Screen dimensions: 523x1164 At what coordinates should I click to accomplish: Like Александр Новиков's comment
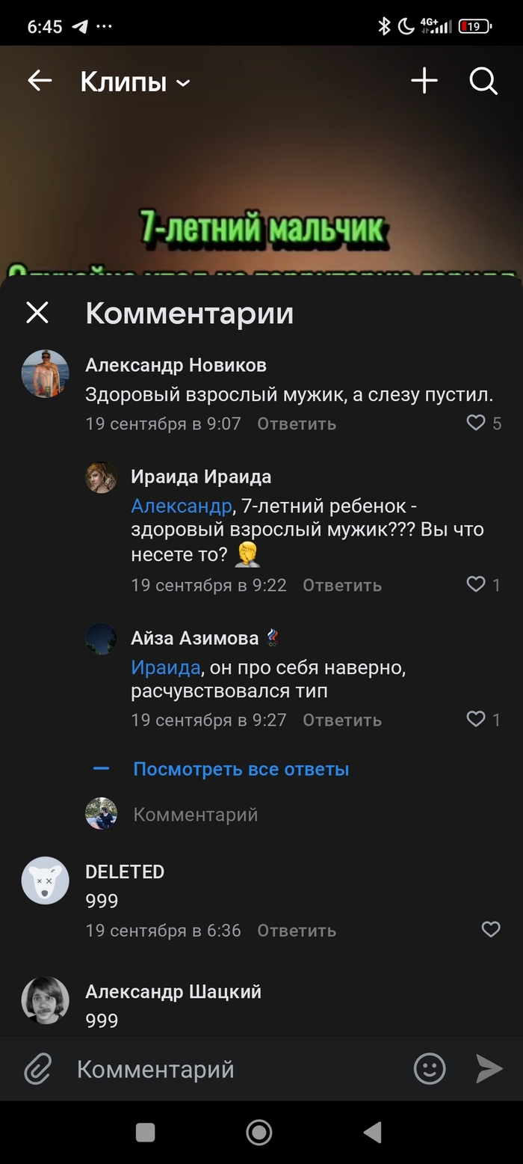pos(477,423)
